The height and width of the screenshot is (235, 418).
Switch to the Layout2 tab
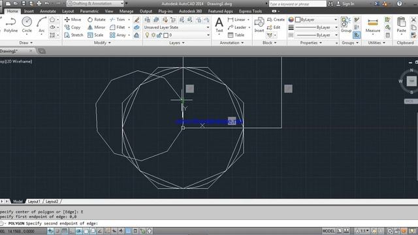coord(52,202)
